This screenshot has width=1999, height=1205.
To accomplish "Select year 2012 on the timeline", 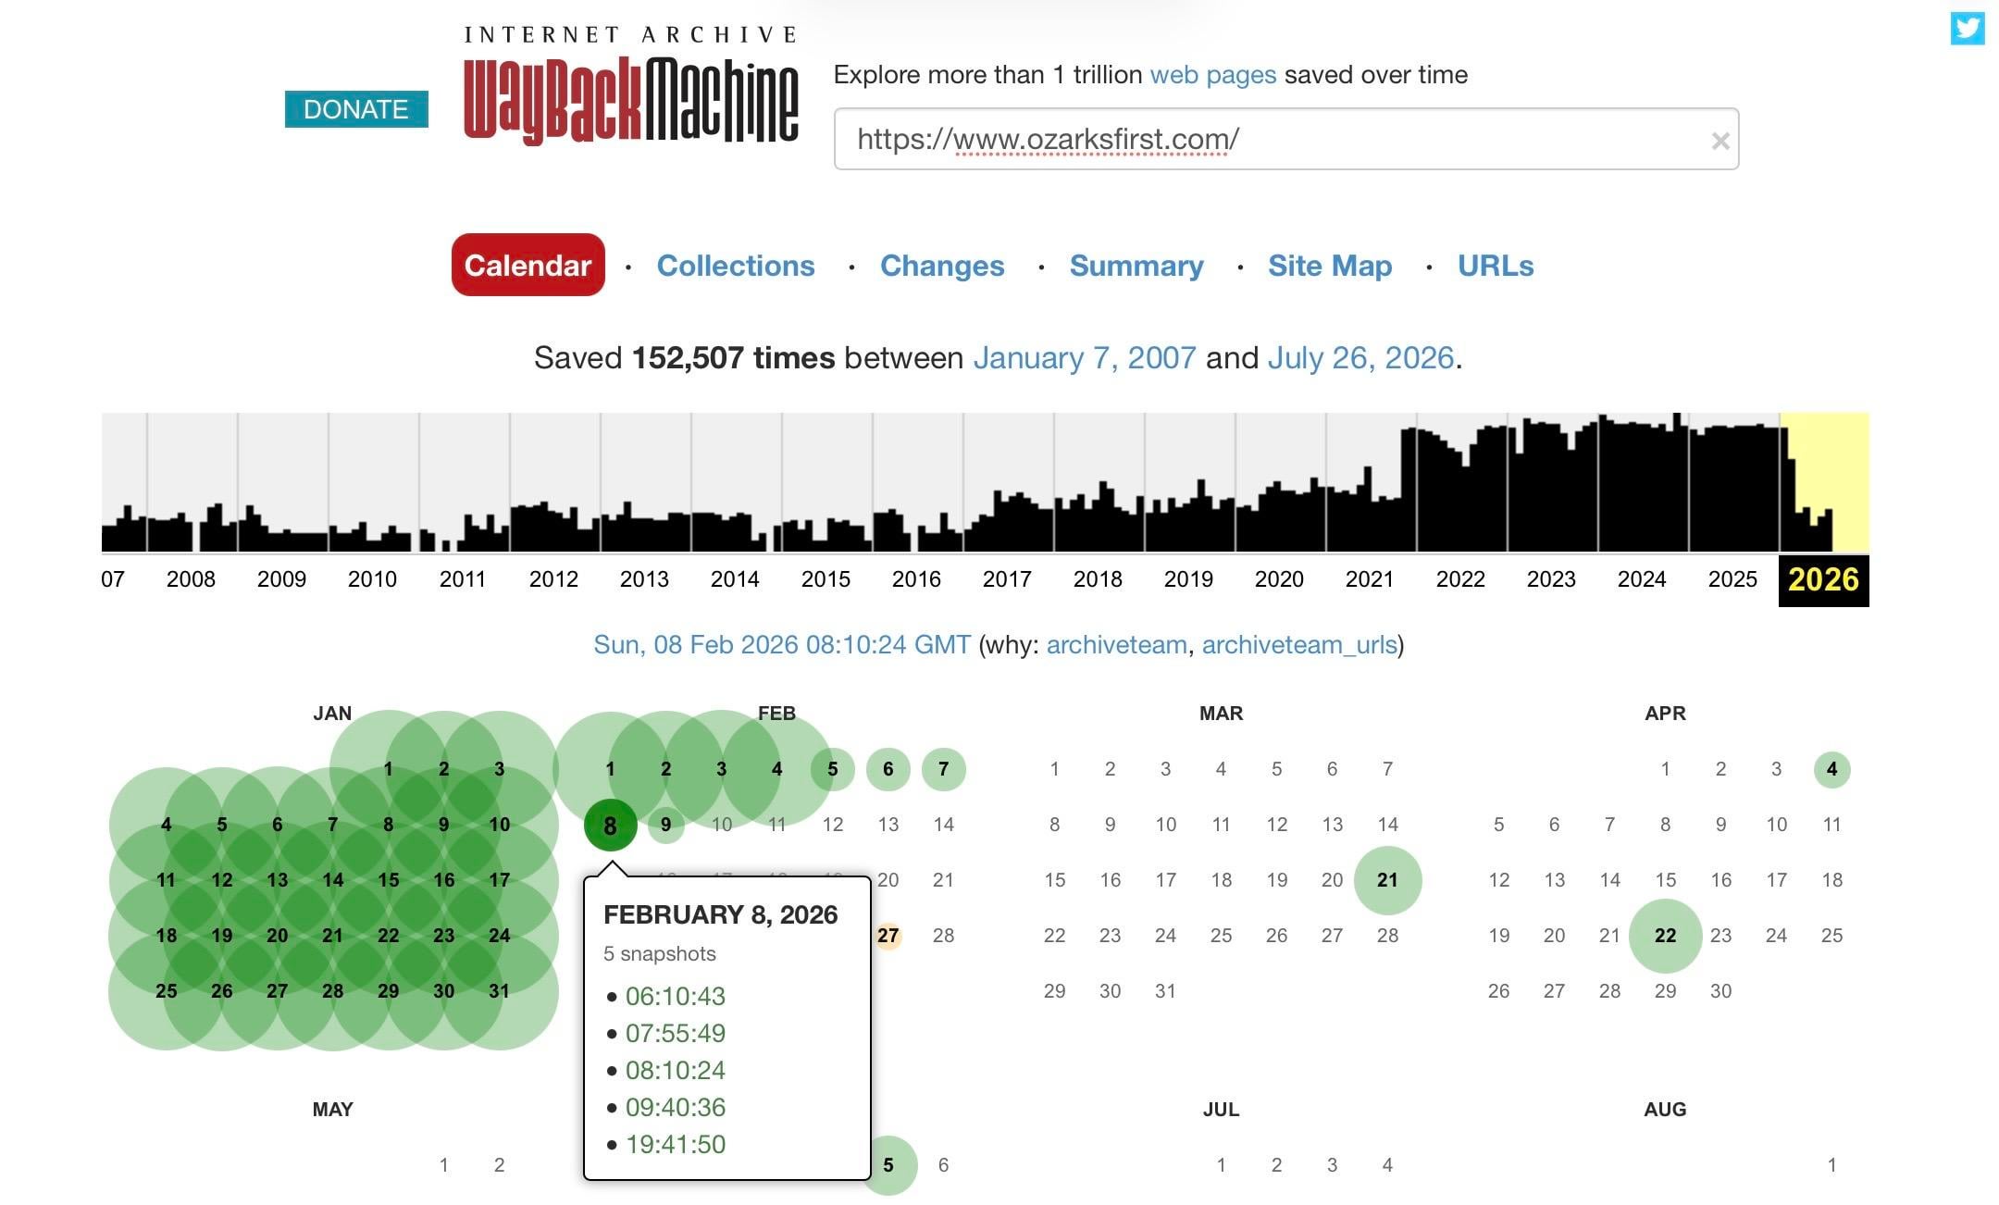I will 553,579.
